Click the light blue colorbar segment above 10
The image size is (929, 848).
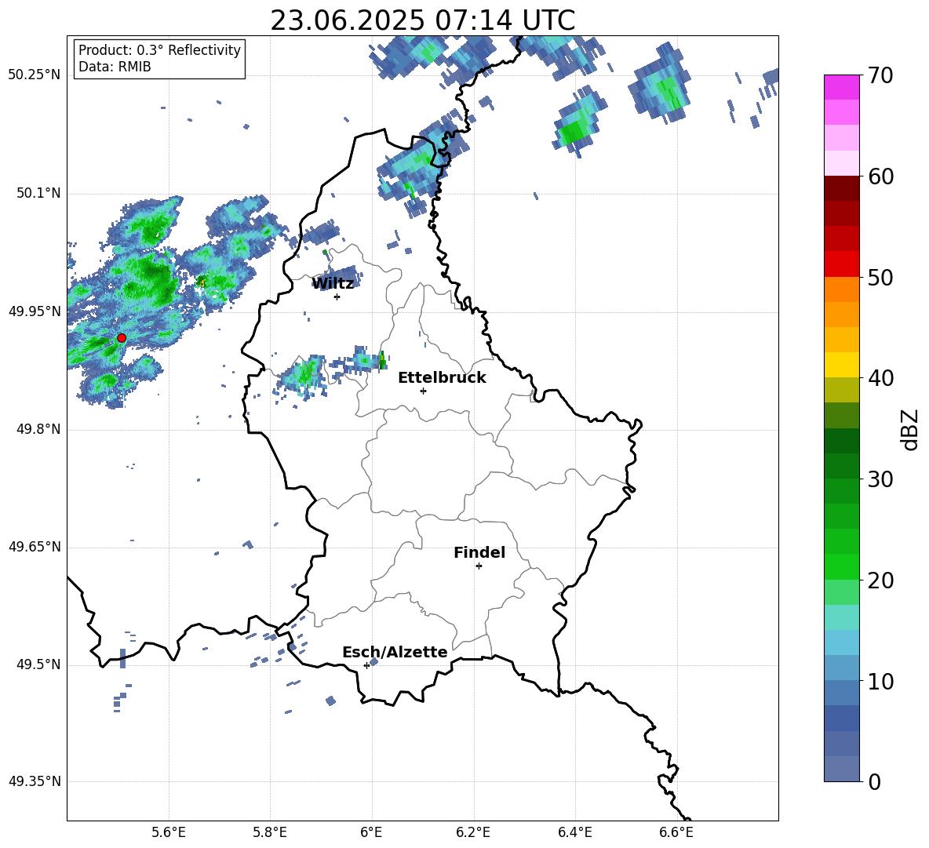pyautogui.click(x=841, y=668)
